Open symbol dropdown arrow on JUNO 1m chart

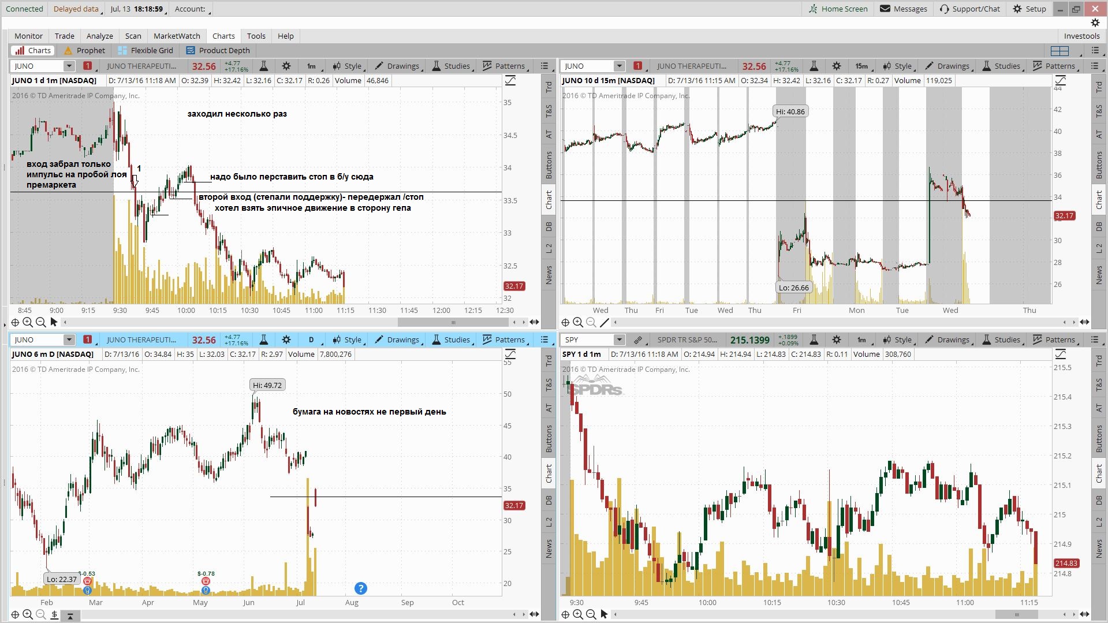click(69, 66)
